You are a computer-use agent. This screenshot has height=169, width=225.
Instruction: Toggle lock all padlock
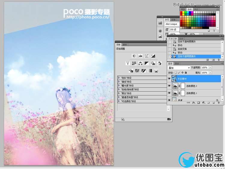tap(186, 73)
